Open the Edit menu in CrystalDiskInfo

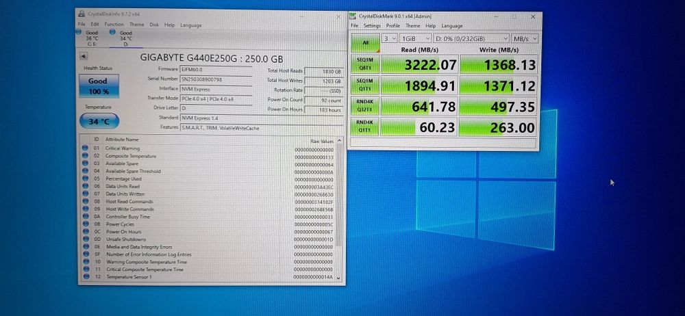[95, 25]
